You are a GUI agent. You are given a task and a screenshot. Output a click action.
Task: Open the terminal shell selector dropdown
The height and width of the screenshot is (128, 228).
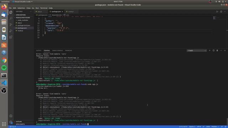pos(197,50)
